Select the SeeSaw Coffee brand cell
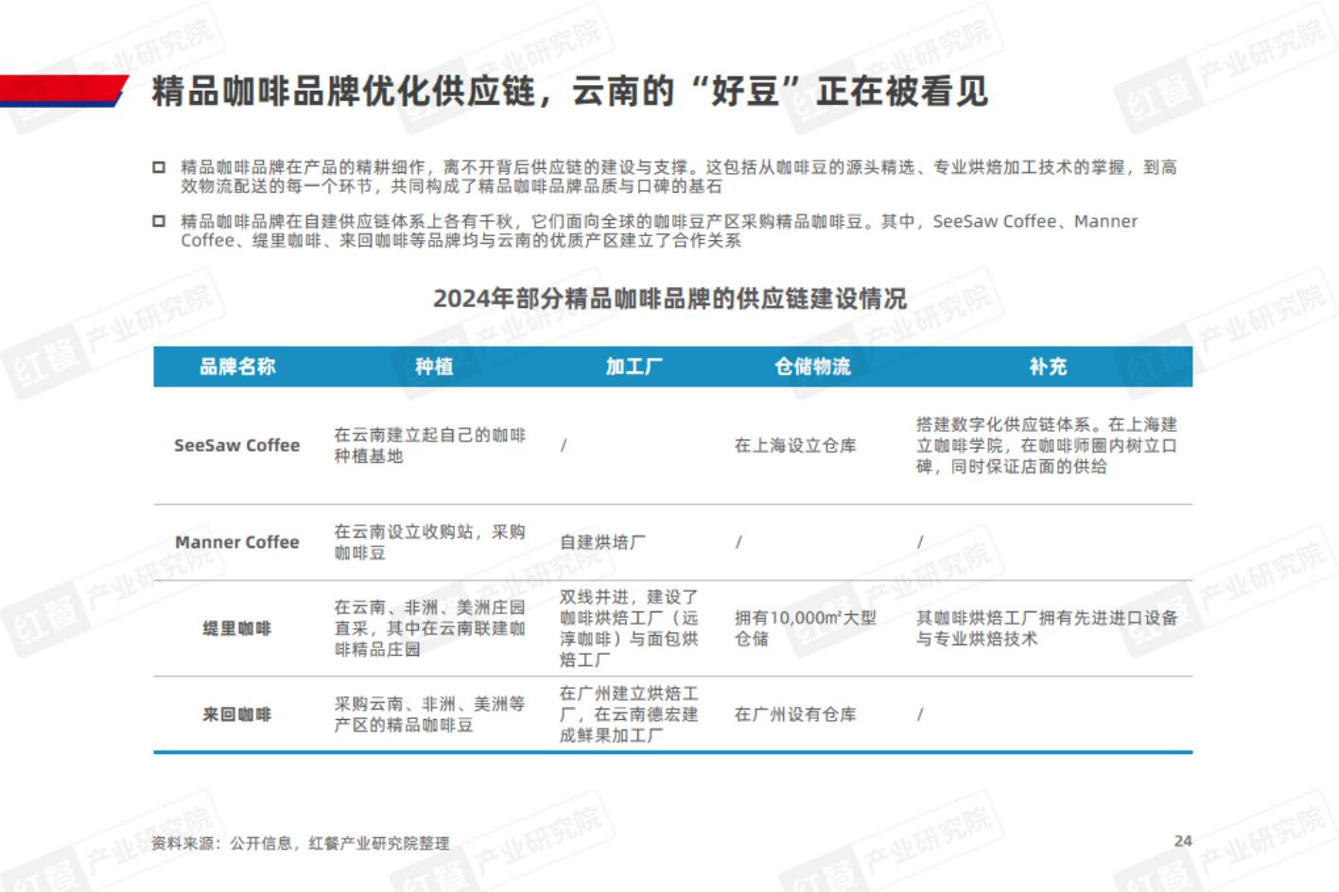Screen dimensions: 1339x892 coord(236,445)
